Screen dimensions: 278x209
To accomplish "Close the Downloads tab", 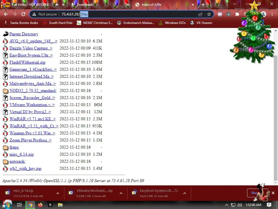I will click(128, 5).
